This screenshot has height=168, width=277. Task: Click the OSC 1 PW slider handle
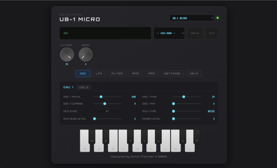[174, 104]
